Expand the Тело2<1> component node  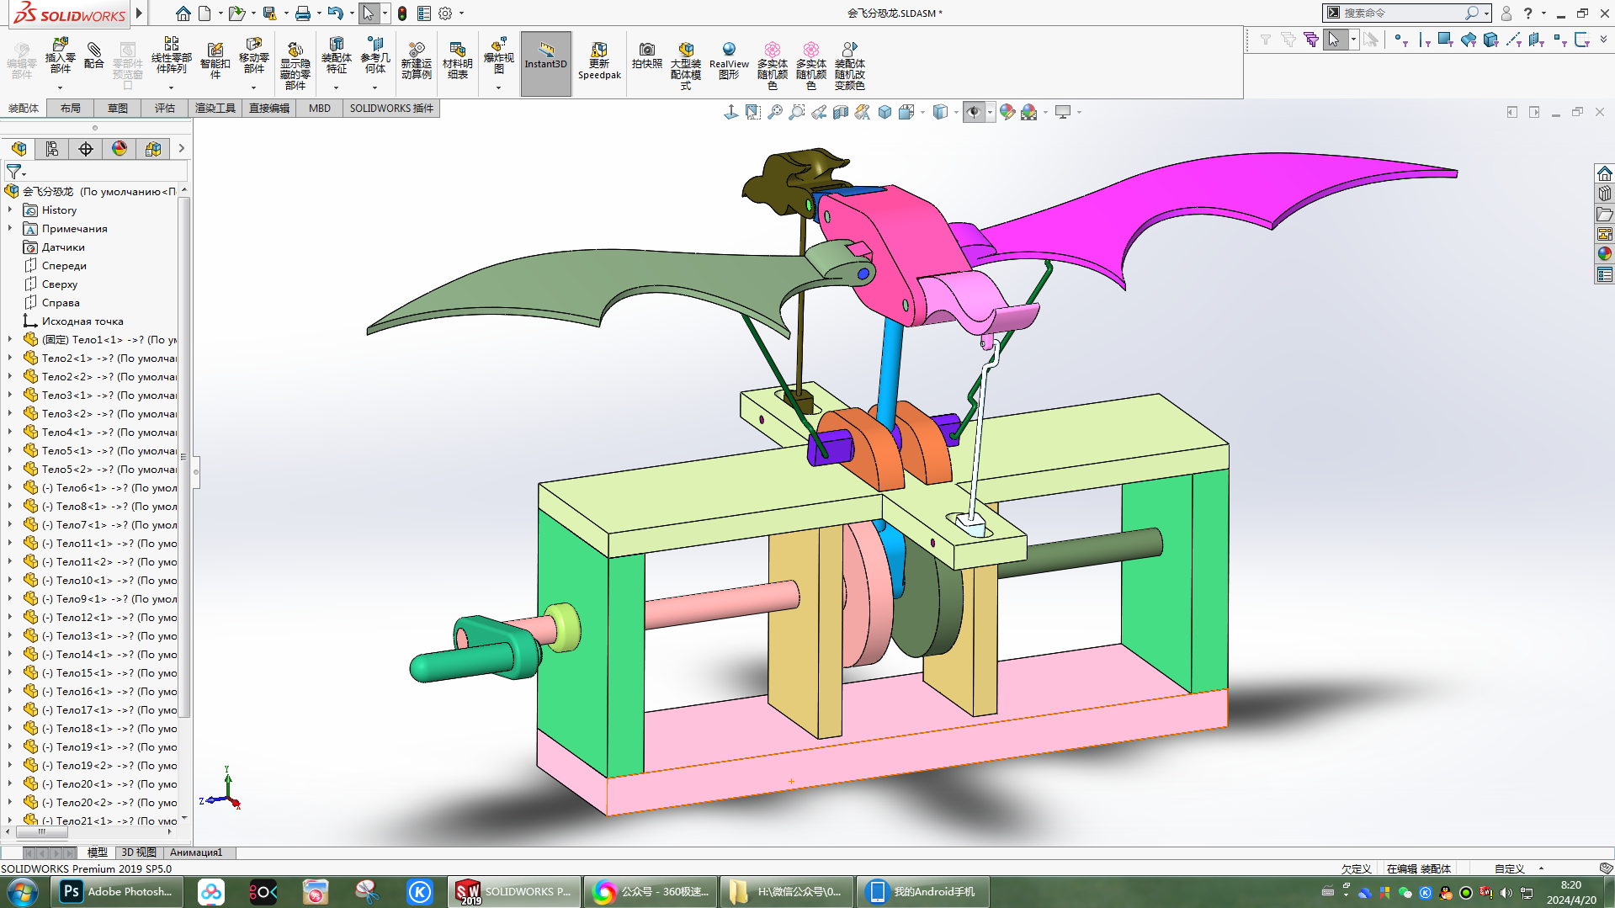[10, 358]
